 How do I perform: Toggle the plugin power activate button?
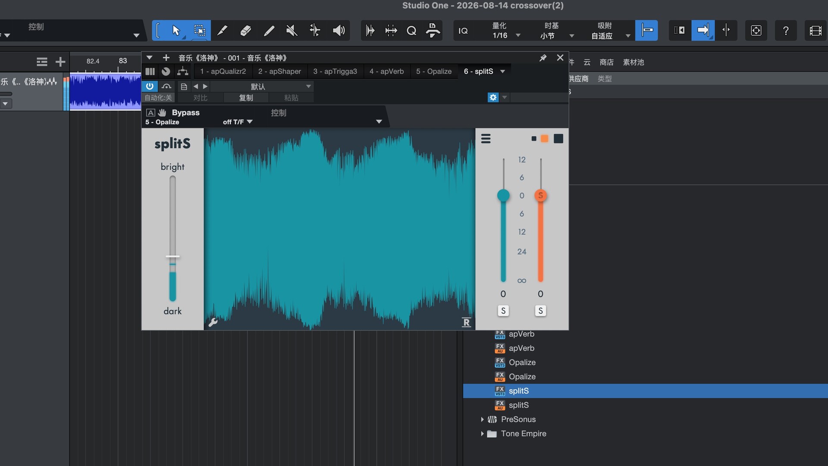click(x=150, y=86)
